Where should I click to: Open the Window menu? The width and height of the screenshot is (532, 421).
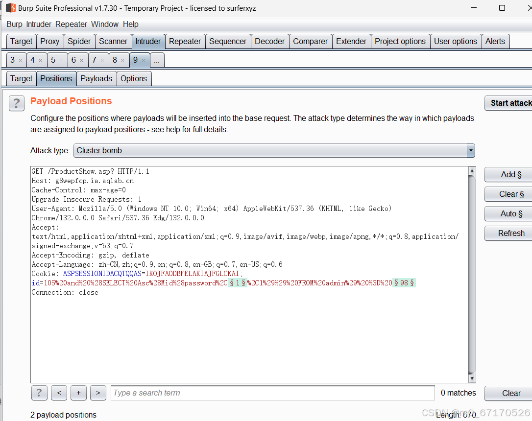(105, 24)
